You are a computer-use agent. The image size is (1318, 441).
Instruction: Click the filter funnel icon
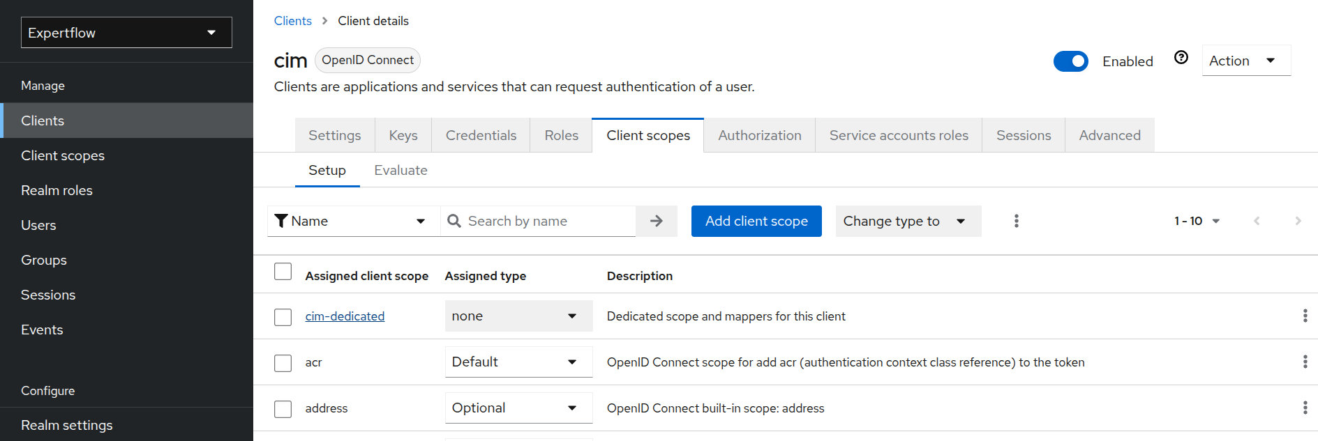[281, 221]
